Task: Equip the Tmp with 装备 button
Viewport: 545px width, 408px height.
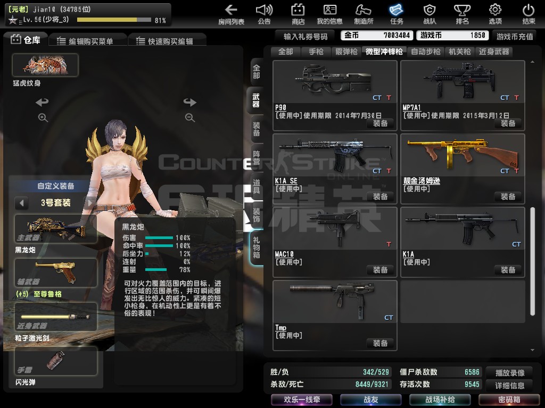Action: pos(380,343)
